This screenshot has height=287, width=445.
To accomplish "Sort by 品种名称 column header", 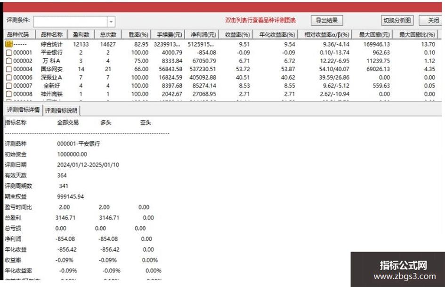I will [51, 35].
